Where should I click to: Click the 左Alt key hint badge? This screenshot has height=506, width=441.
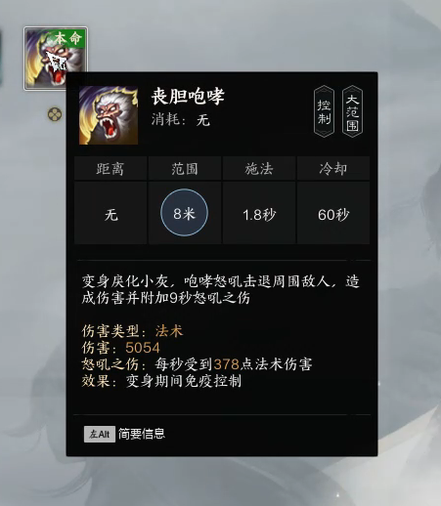[100, 434]
